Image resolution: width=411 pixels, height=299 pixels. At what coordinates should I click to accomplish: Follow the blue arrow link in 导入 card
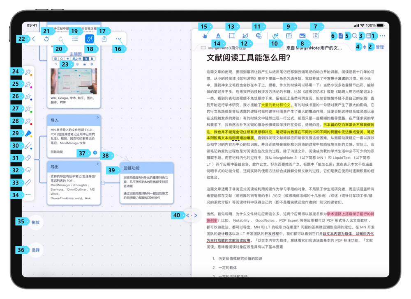[95, 153]
